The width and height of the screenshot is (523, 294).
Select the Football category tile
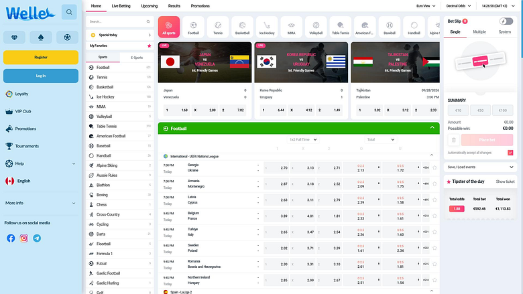[x=193, y=27]
